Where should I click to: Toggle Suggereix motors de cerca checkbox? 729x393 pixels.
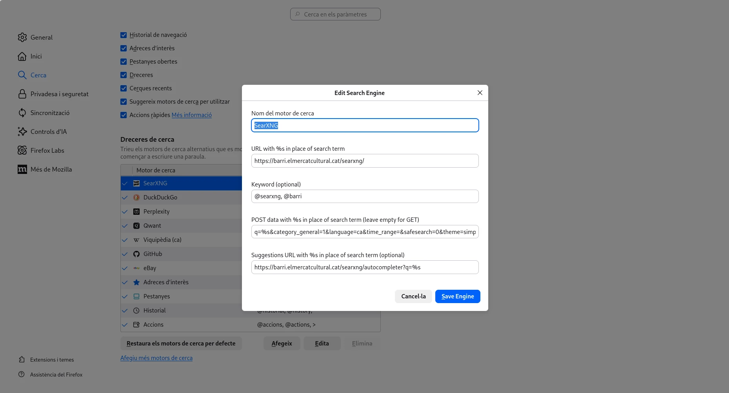pyautogui.click(x=124, y=102)
